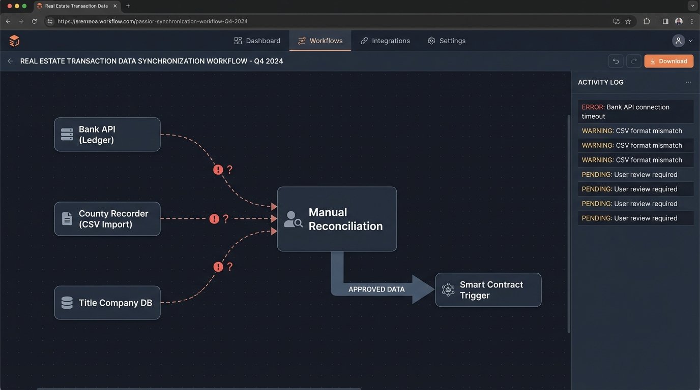Click the Bank API ledger icon

[x=67, y=134]
